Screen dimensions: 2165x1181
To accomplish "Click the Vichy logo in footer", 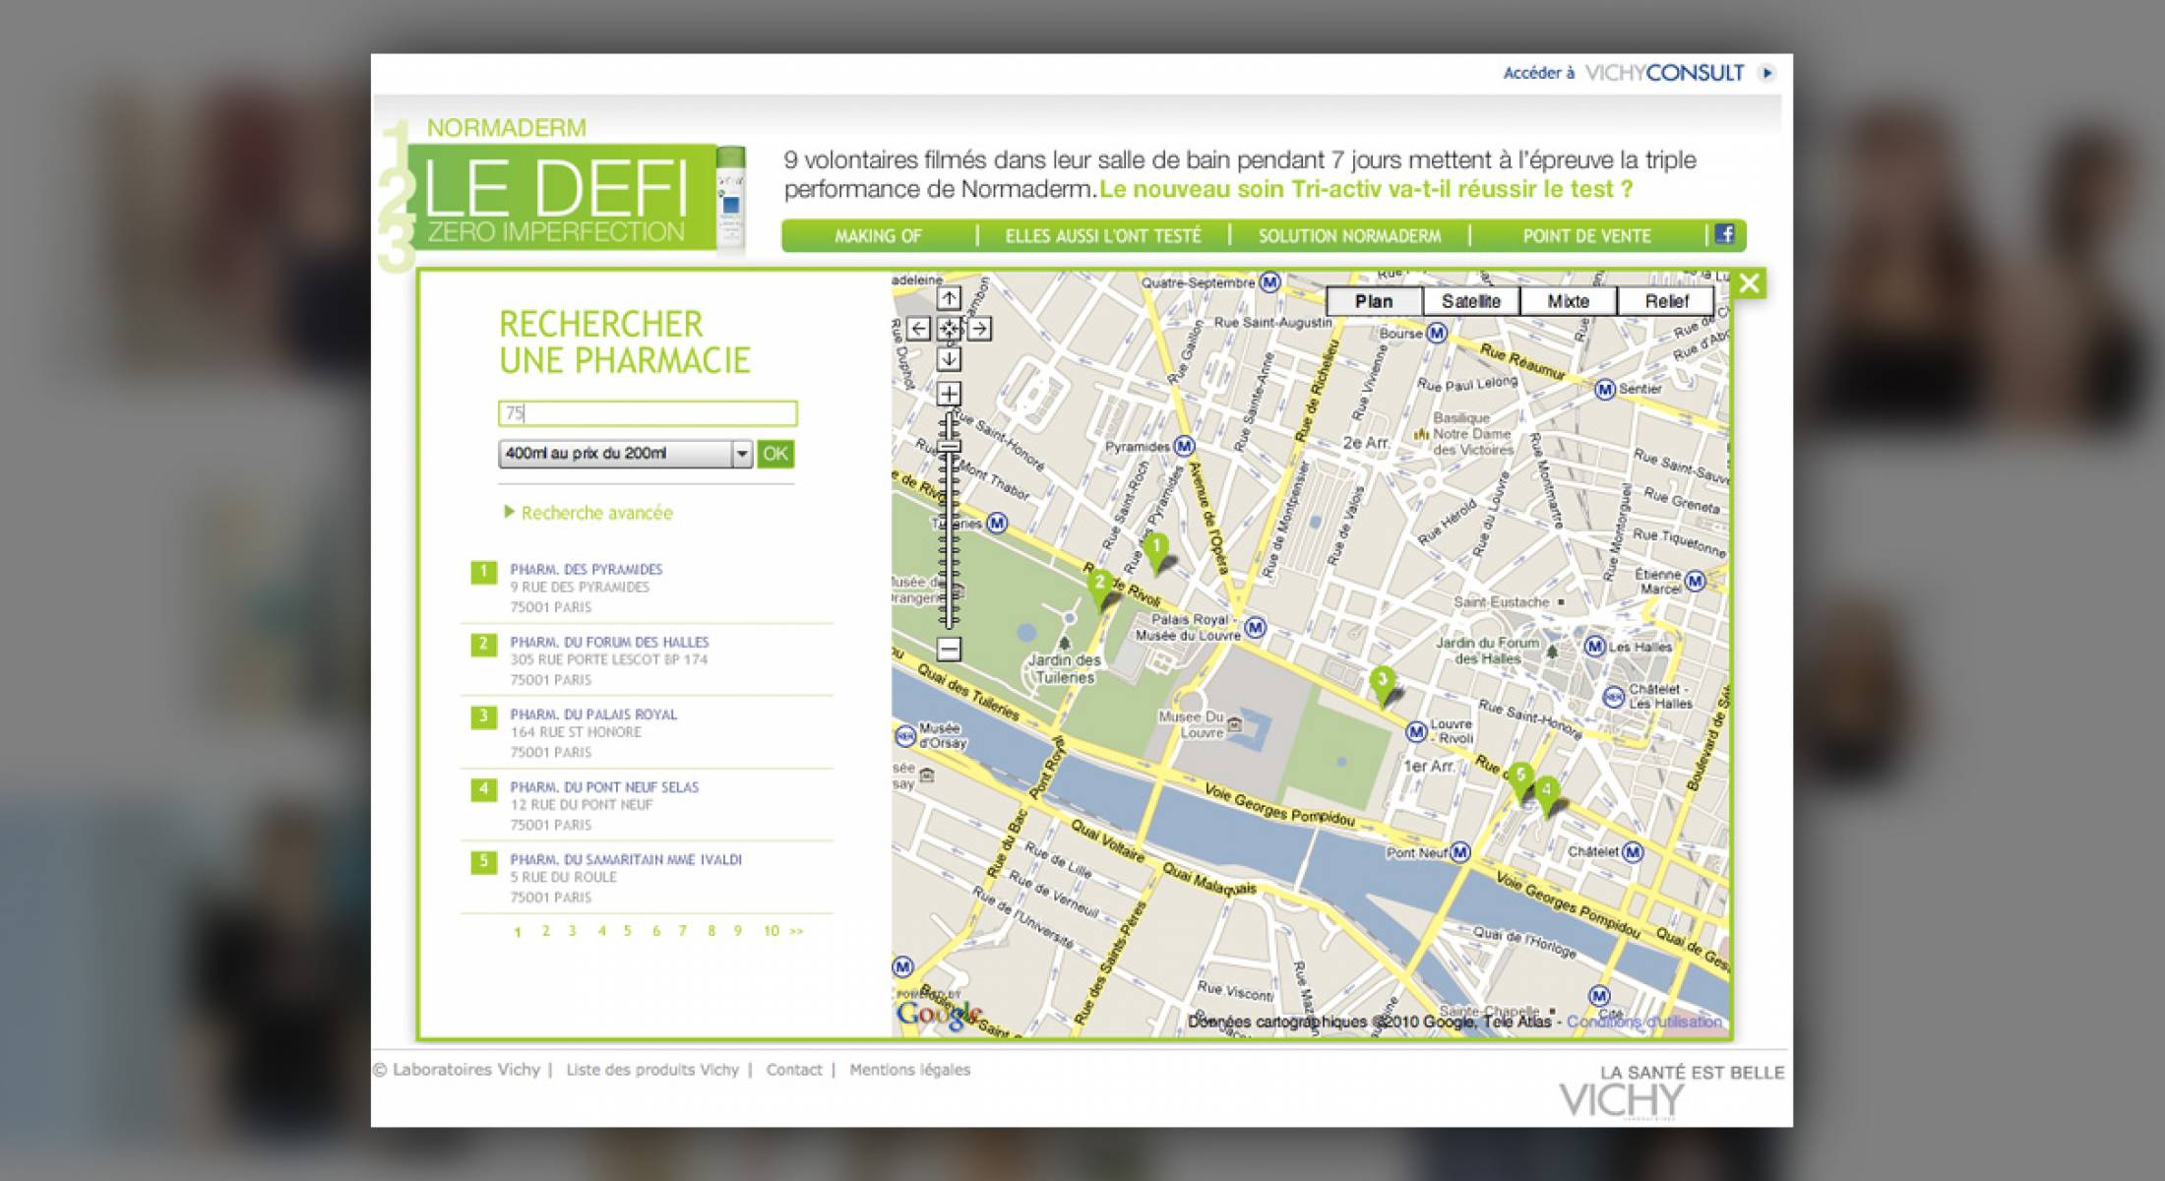I will [1622, 1100].
